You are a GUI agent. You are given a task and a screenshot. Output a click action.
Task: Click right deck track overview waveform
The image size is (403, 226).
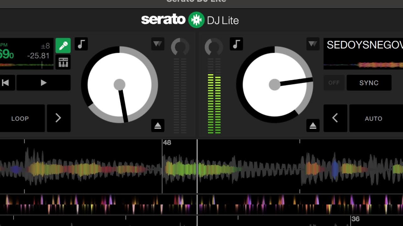tap(363, 65)
